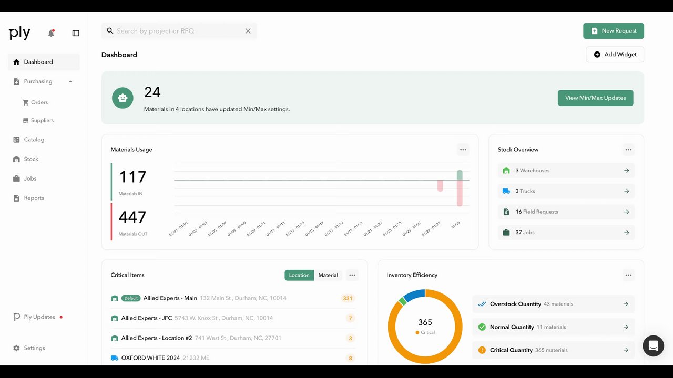Screen dimensions: 673x378
Task: Open the 37 Jobs row arrow
Action: click(626, 233)
